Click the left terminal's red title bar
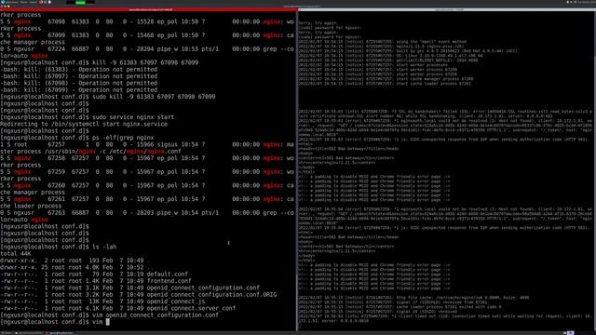Image resolution: width=596 pixels, height=335 pixels. 148,10
